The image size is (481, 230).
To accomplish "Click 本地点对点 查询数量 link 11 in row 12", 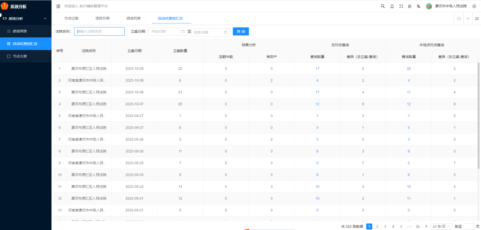I will [408, 198].
